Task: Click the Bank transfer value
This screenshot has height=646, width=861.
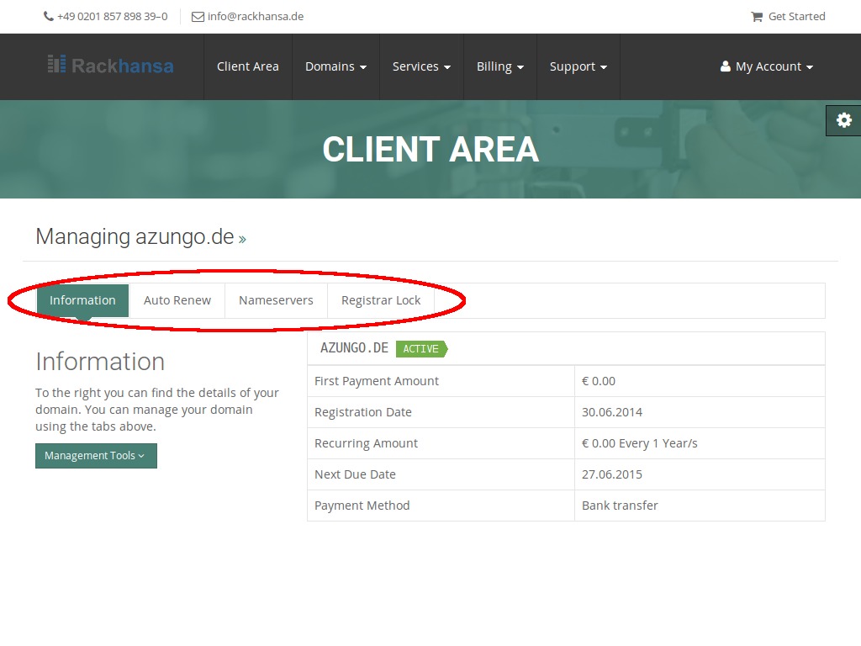Action: click(x=620, y=506)
